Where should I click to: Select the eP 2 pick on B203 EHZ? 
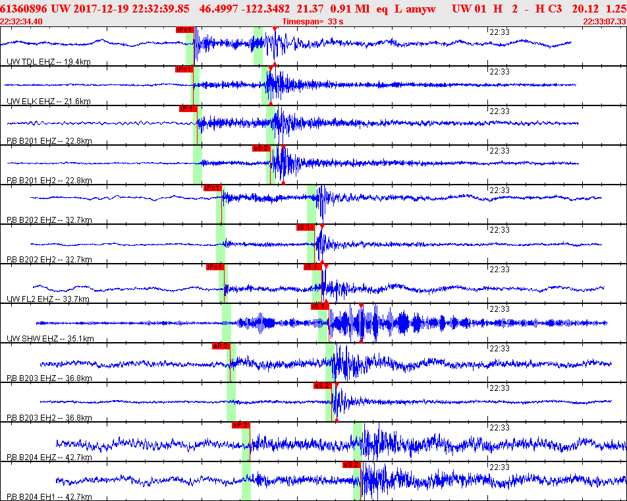[221, 346]
